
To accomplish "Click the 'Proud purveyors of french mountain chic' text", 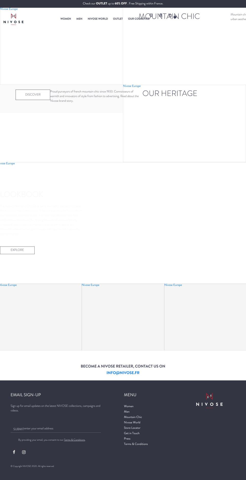I will click(x=94, y=96).
